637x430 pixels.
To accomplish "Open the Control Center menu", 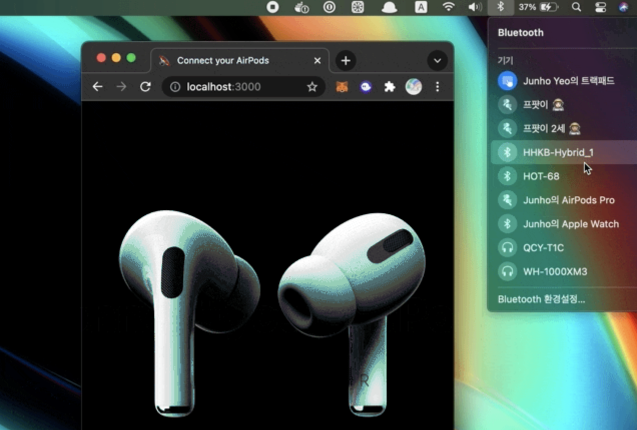I will [x=600, y=7].
